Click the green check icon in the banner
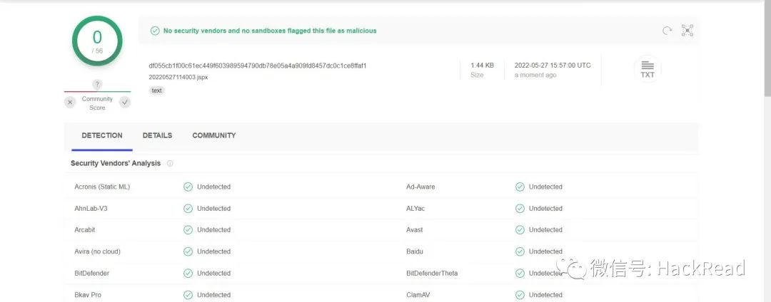Viewport: 771px width, 302px height. pos(155,31)
